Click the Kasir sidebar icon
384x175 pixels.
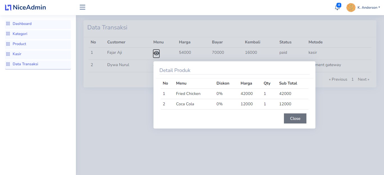point(8,54)
